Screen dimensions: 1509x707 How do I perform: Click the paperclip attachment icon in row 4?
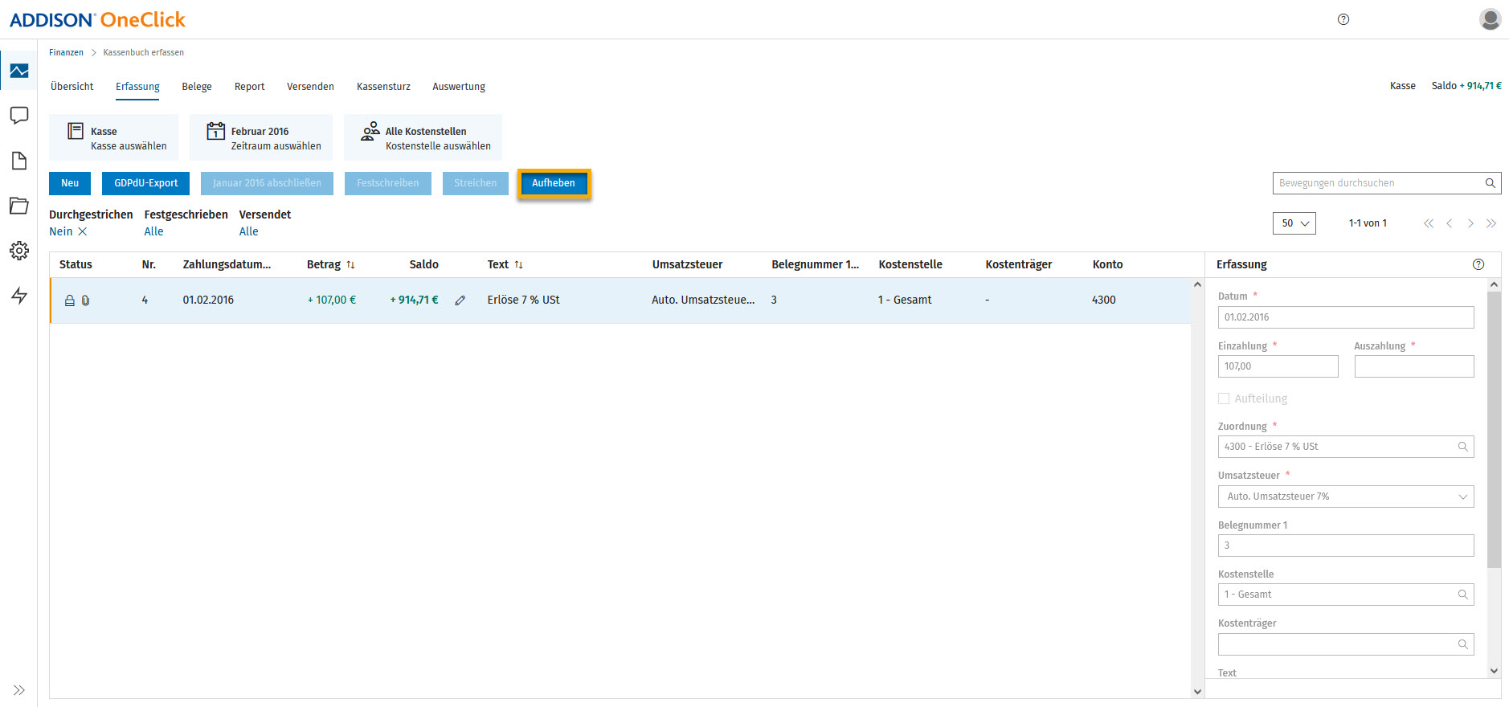coord(85,300)
